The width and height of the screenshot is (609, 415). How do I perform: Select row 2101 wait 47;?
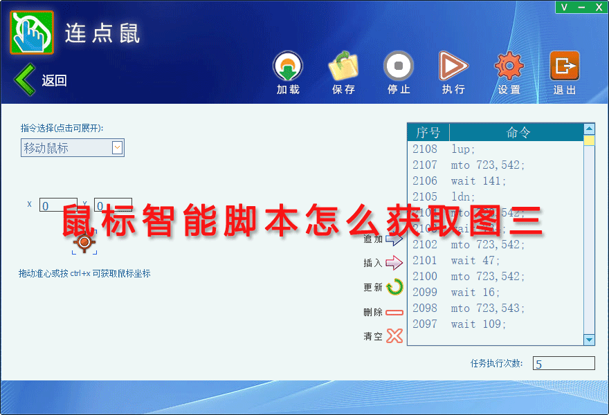pyautogui.click(x=496, y=261)
